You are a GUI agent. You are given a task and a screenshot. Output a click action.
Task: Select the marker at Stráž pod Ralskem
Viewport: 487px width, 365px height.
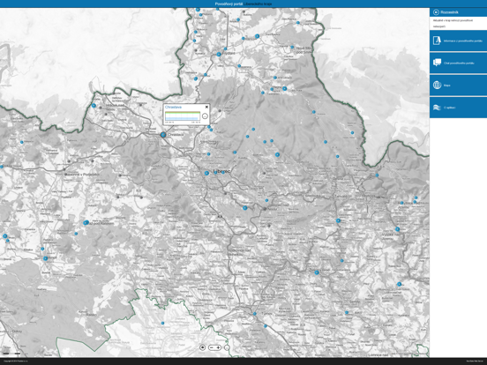point(86,222)
